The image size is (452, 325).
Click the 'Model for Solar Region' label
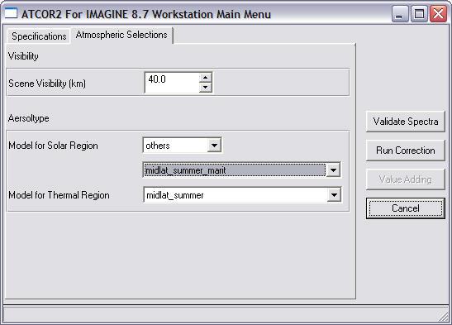click(x=54, y=146)
